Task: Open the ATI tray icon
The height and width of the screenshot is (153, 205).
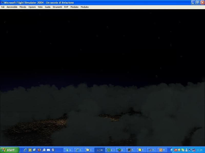Action: [176, 150]
